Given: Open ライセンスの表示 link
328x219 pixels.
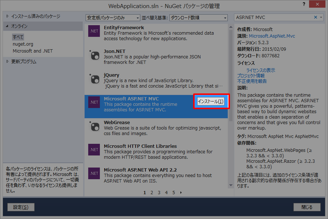Looking at the screenshot, I should [261, 70].
